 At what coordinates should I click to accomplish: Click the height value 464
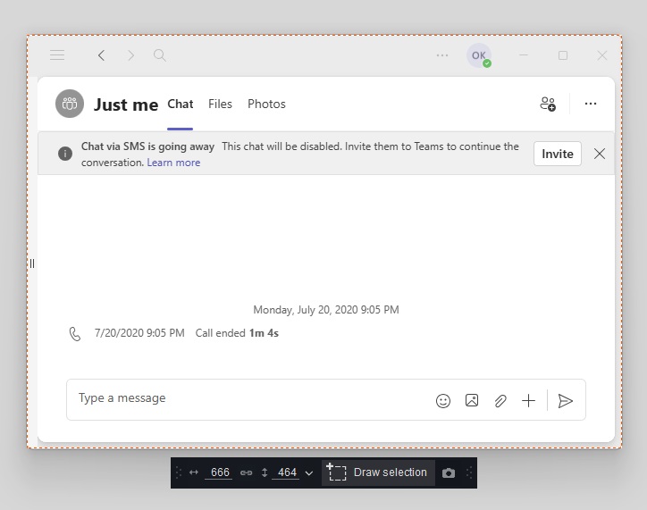[287, 472]
